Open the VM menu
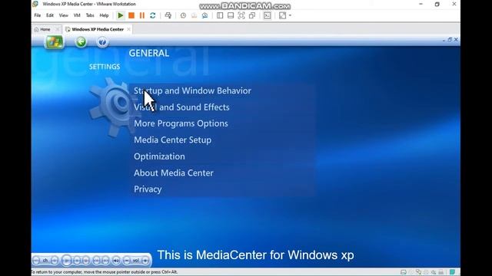 (77, 15)
